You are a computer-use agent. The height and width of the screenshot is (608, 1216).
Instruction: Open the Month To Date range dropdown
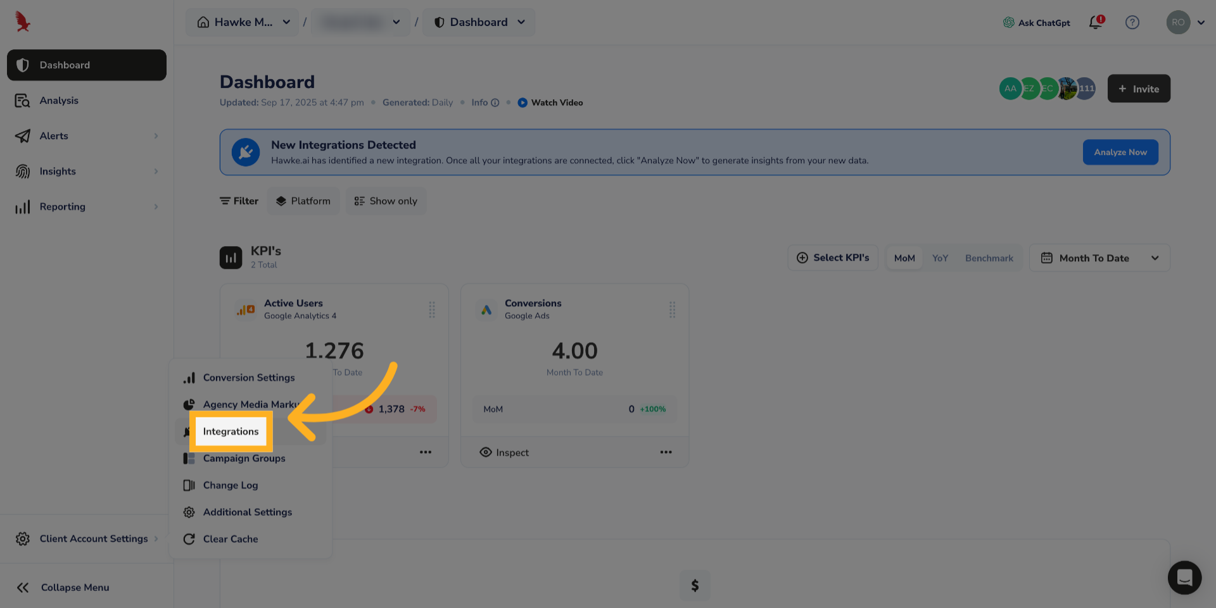tap(1099, 258)
